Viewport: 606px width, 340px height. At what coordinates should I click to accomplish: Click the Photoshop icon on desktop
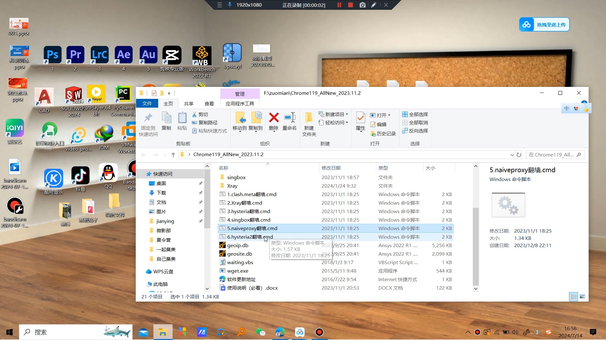pyautogui.click(x=52, y=54)
